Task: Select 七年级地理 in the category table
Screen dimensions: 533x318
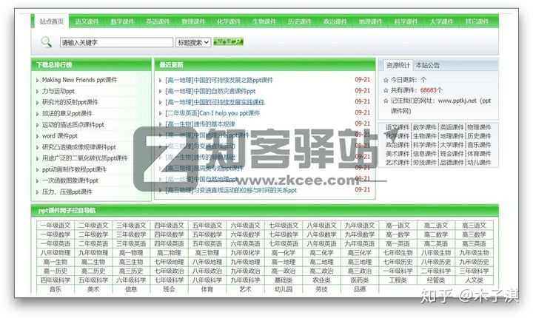Action: (x=169, y=262)
